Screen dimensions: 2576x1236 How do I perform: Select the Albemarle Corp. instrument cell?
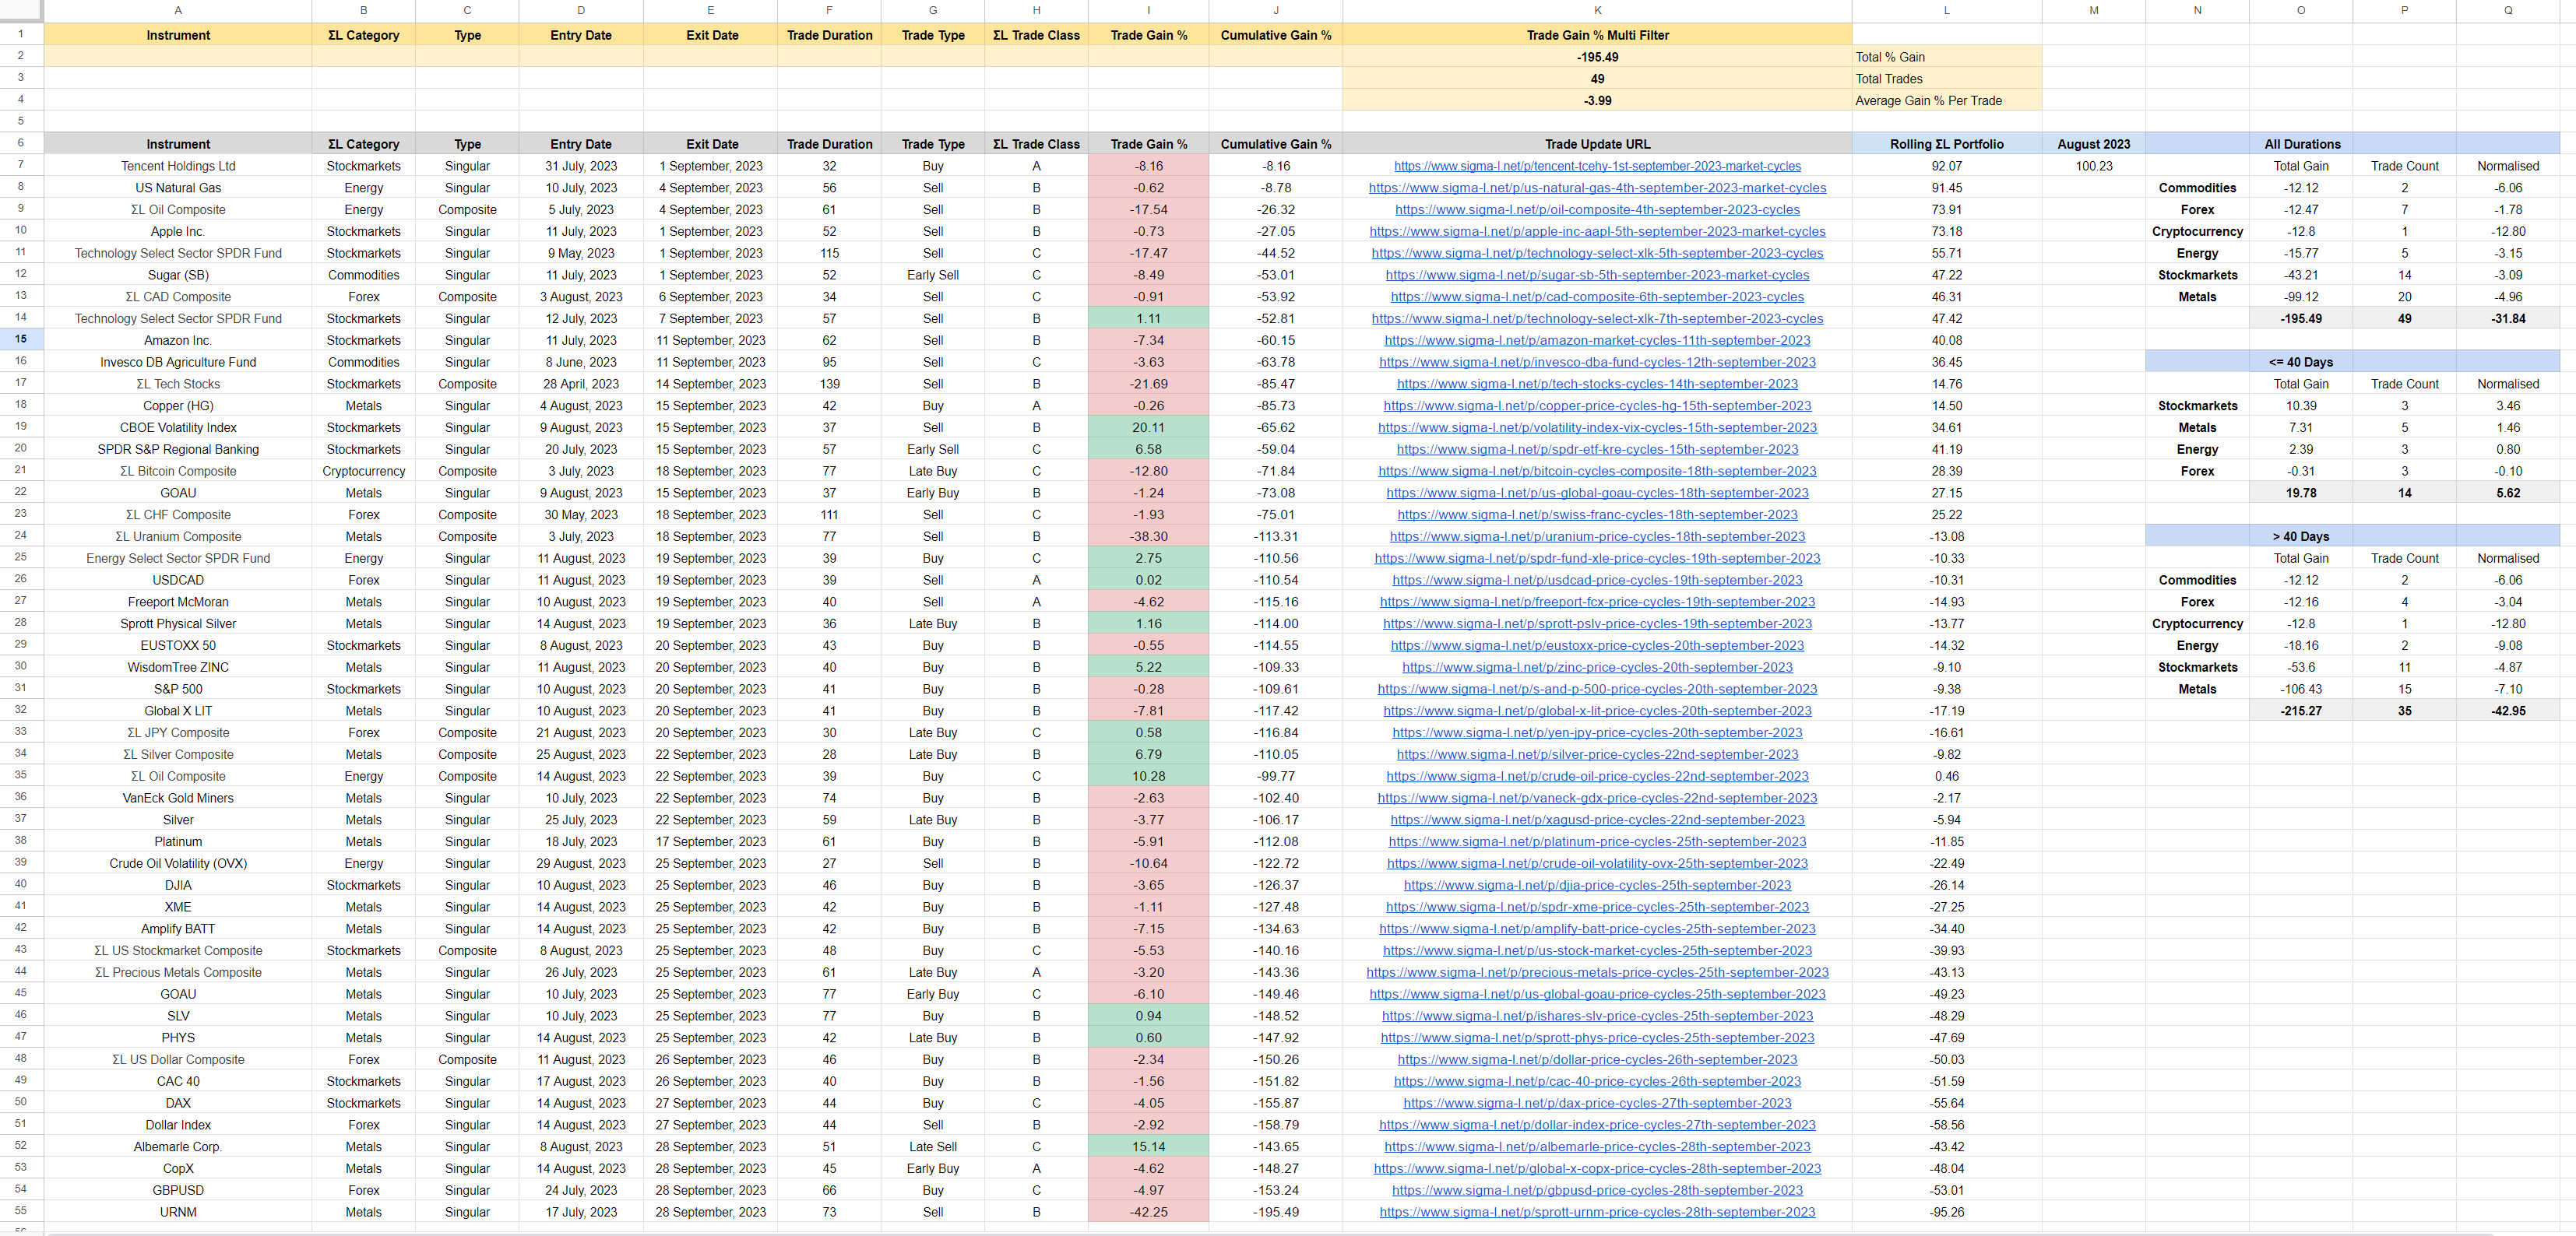click(178, 1147)
